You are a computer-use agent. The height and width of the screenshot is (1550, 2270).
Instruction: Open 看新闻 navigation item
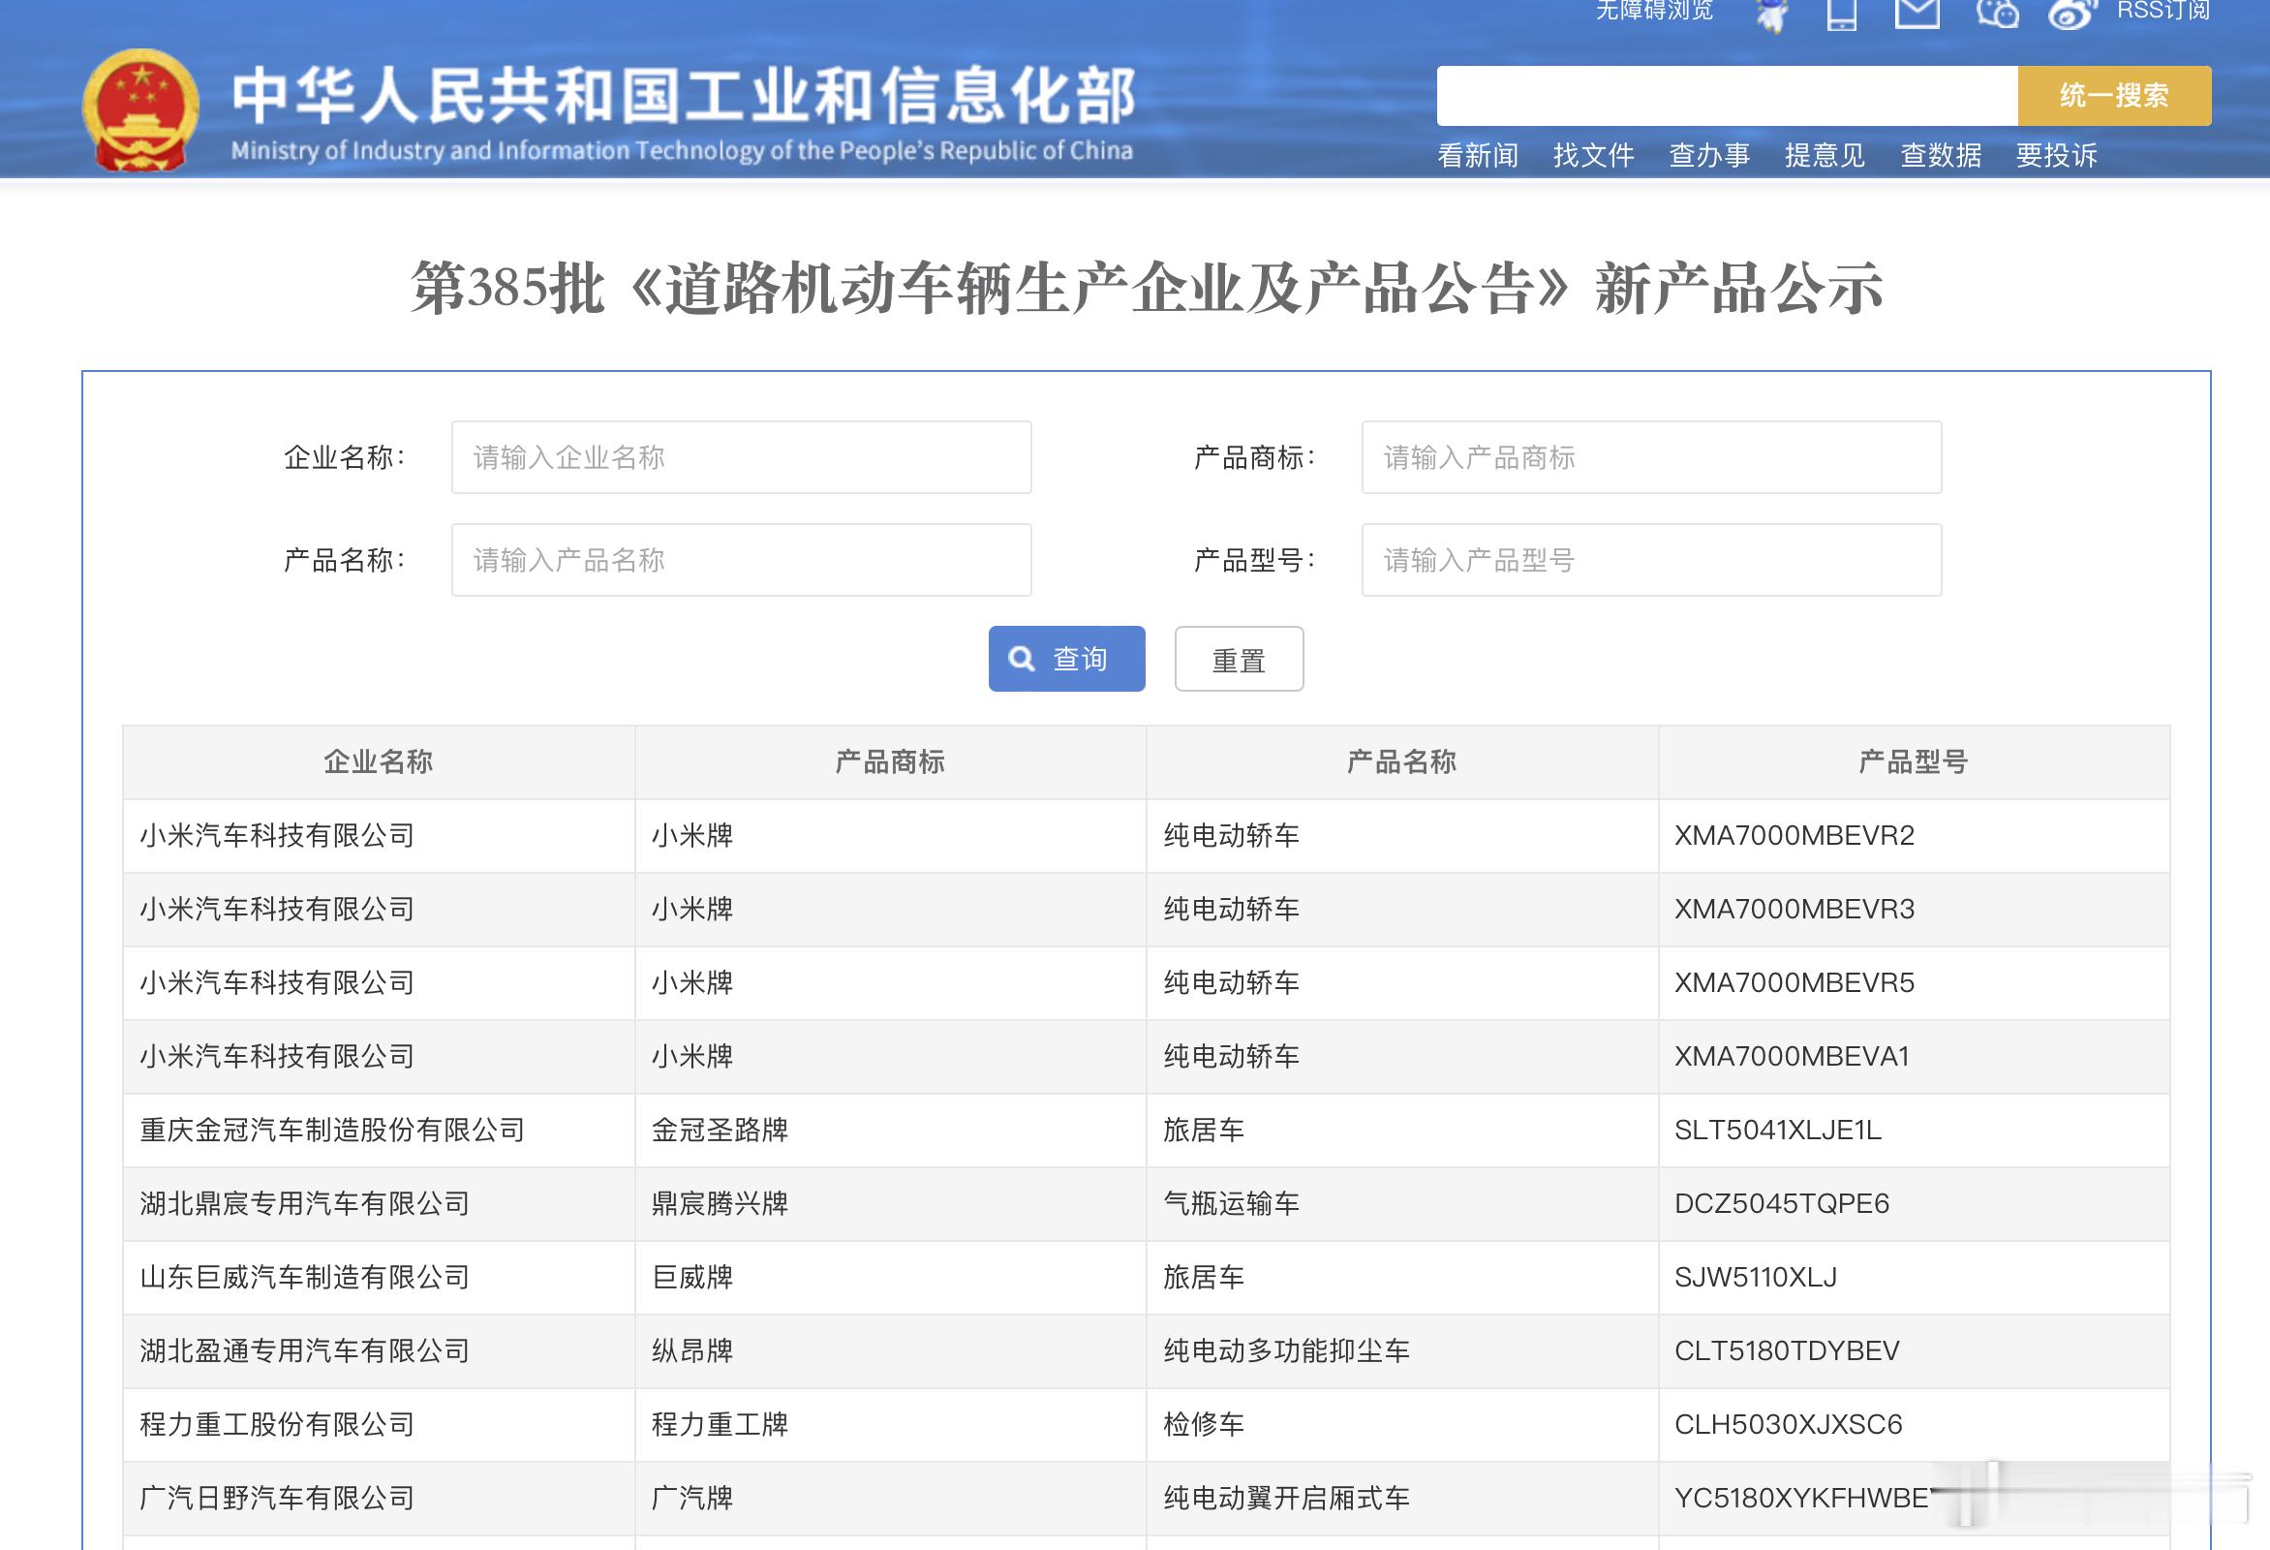coord(1477,154)
